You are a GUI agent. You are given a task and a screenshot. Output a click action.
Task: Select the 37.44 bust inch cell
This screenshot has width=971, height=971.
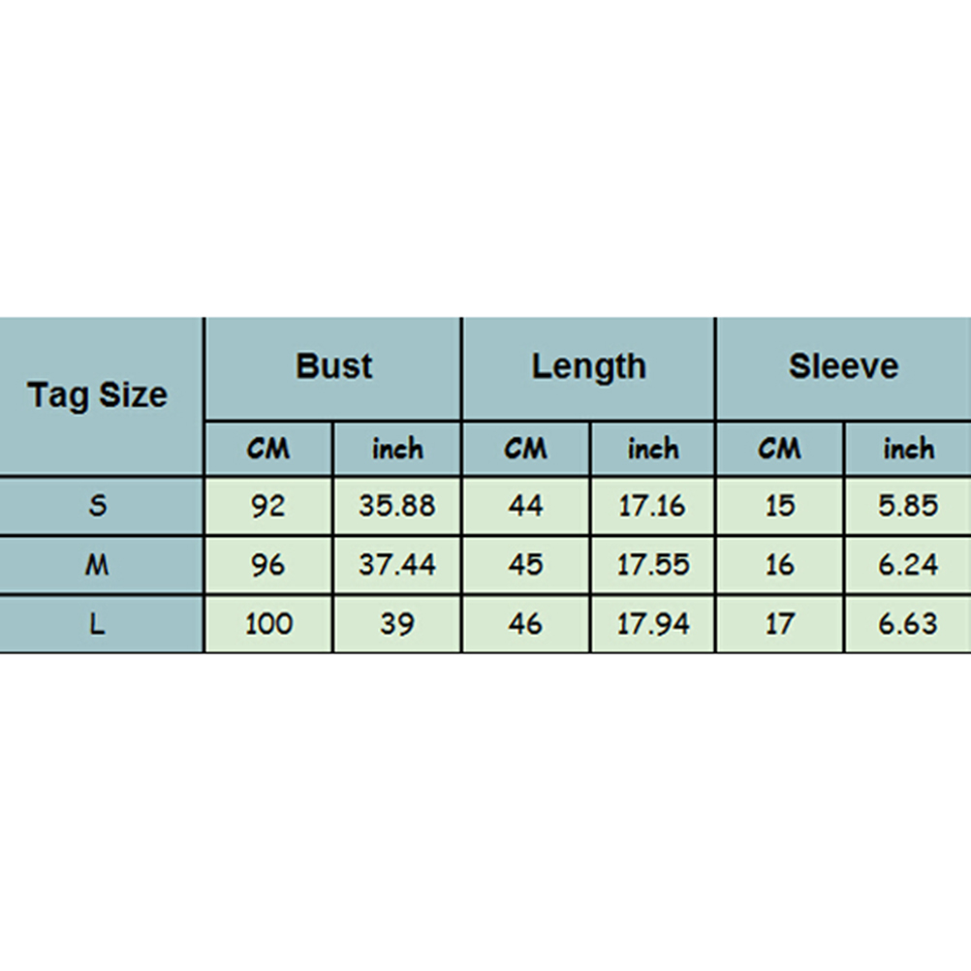pos(397,565)
